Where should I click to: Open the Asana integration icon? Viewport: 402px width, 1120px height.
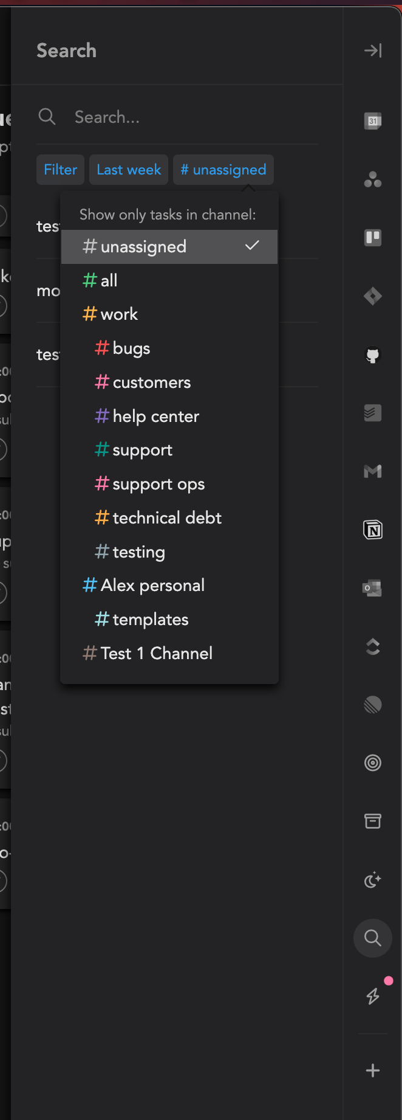(x=373, y=179)
